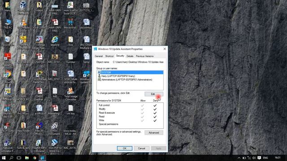This screenshot has width=287, height=161.
Task: Launch Movavi Video Editor shortcut
Action: pos(8,111)
